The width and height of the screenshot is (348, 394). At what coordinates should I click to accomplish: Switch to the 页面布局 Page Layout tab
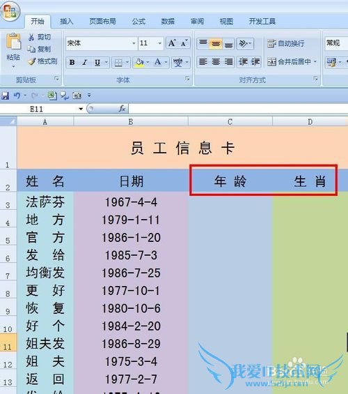coord(102,22)
